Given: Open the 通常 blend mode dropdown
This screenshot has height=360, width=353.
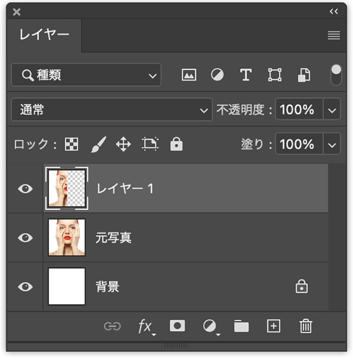Looking at the screenshot, I should tap(111, 110).
